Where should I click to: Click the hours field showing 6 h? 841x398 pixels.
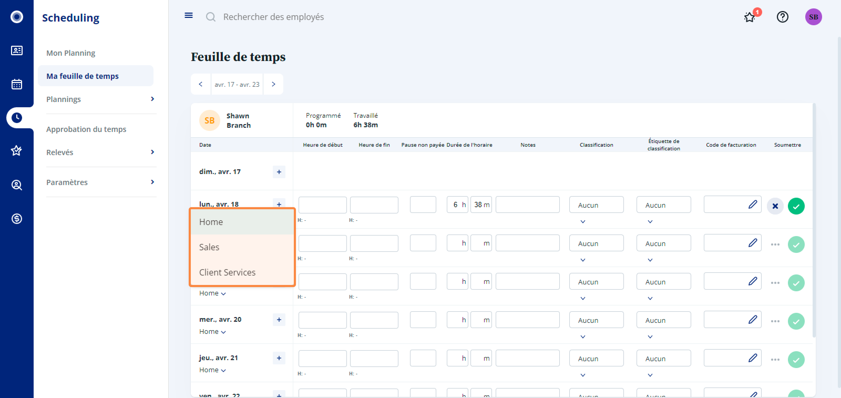[x=457, y=204]
